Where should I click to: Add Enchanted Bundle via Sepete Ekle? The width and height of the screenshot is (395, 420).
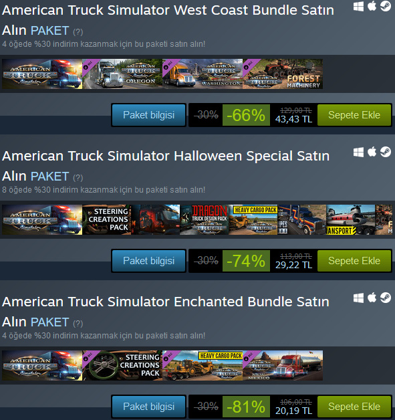coord(354,407)
